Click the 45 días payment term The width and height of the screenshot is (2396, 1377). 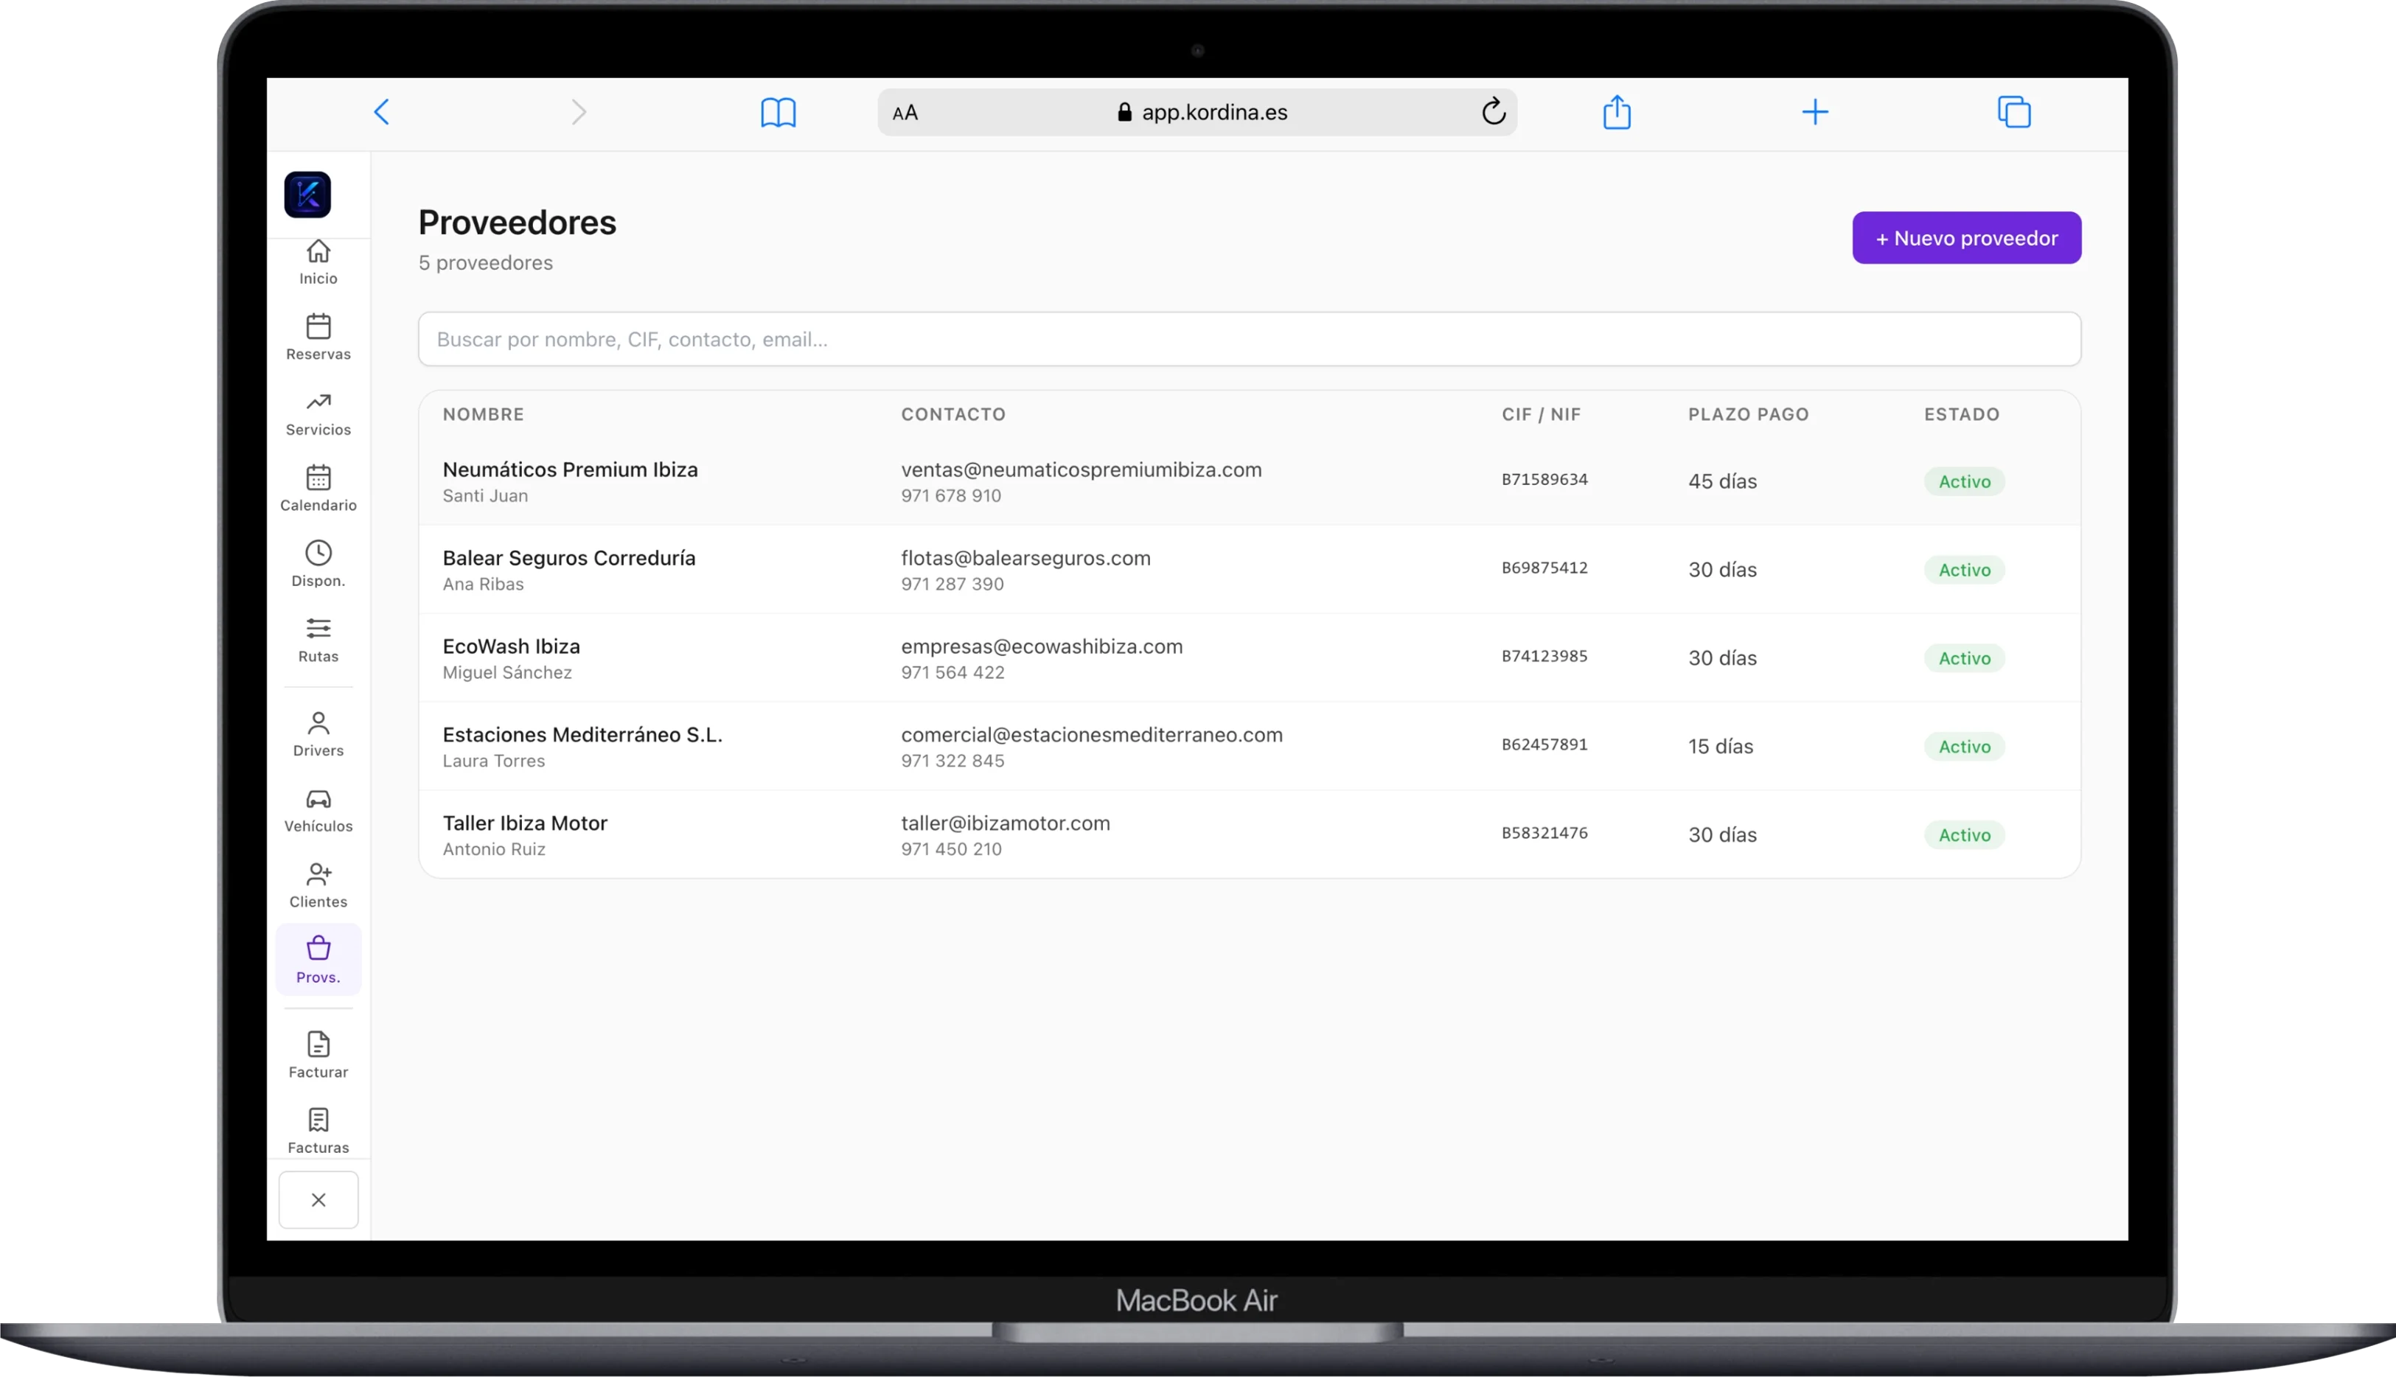pyautogui.click(x=1722, y=481)
